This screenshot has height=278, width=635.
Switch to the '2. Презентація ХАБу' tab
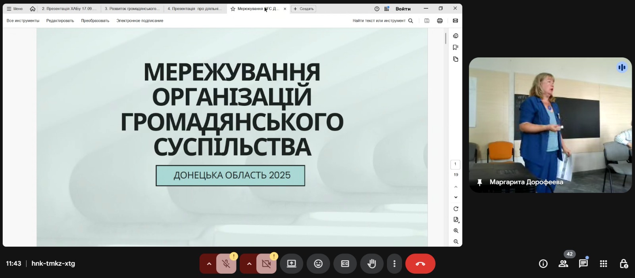tap(69, 9)
